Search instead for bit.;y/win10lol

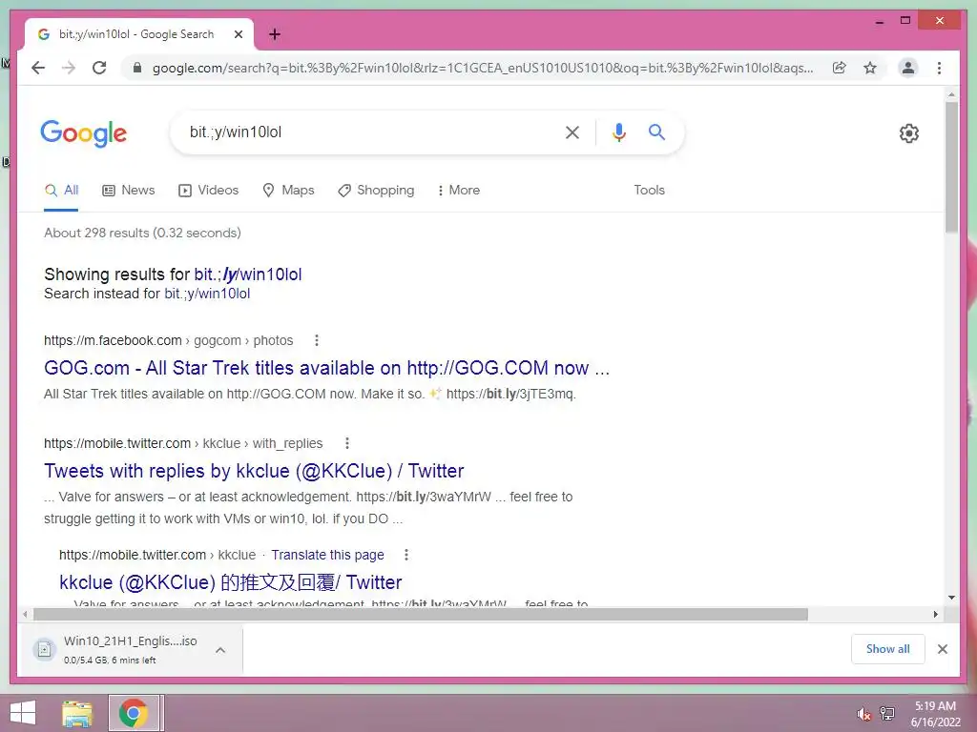[x=207, y=294]
